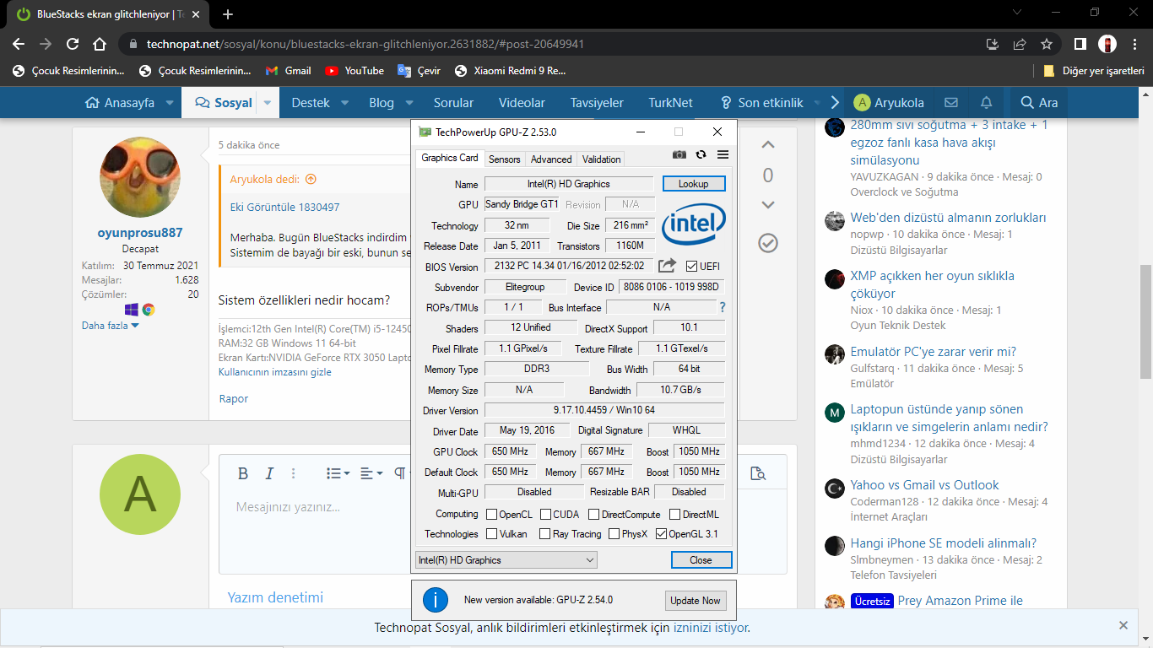Expand Daha fazla under oyunprosu887
Viewport: 1153px width, 648px height.
click(x=111, y=326)
